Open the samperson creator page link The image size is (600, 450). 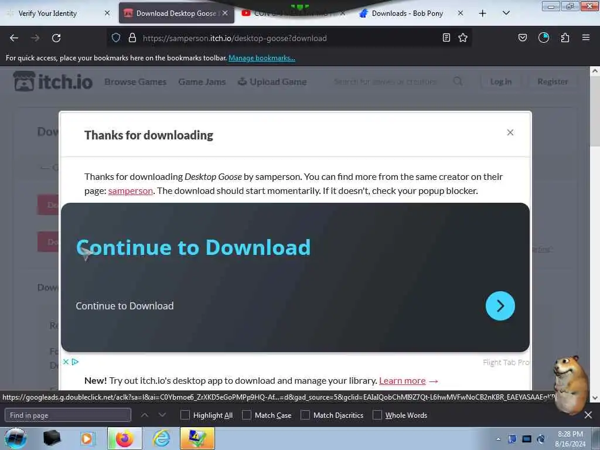(x=131, y=190)
